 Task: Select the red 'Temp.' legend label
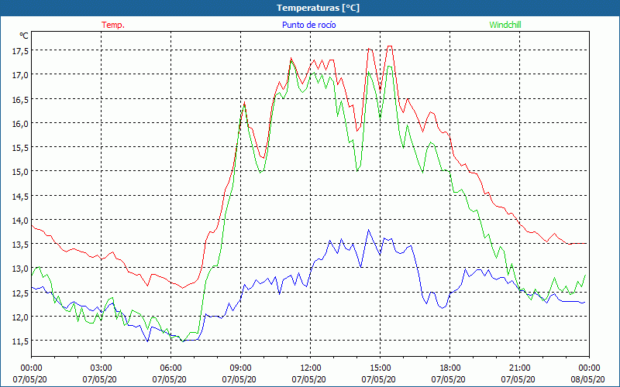pos(113,25)
